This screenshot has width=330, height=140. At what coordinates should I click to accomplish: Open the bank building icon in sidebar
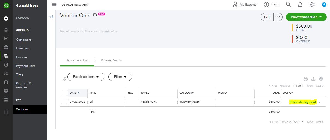coord(6,47)
